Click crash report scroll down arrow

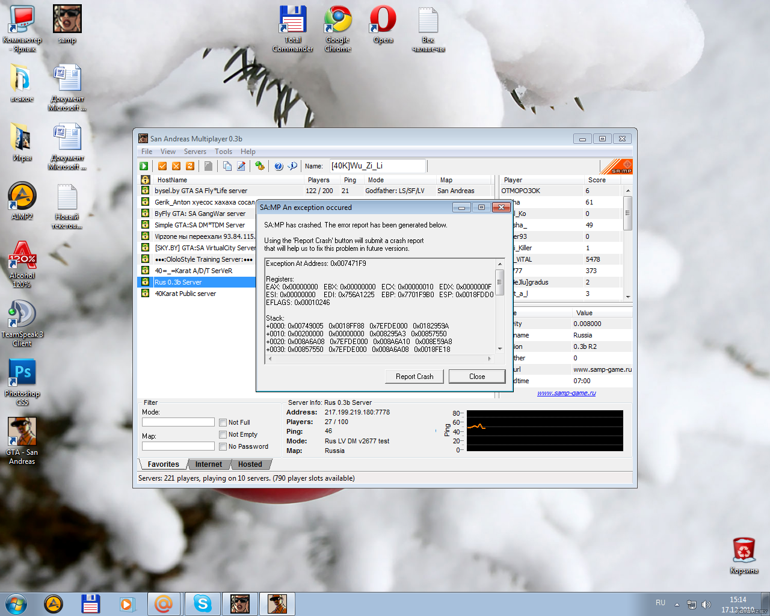tap(499, 348)
